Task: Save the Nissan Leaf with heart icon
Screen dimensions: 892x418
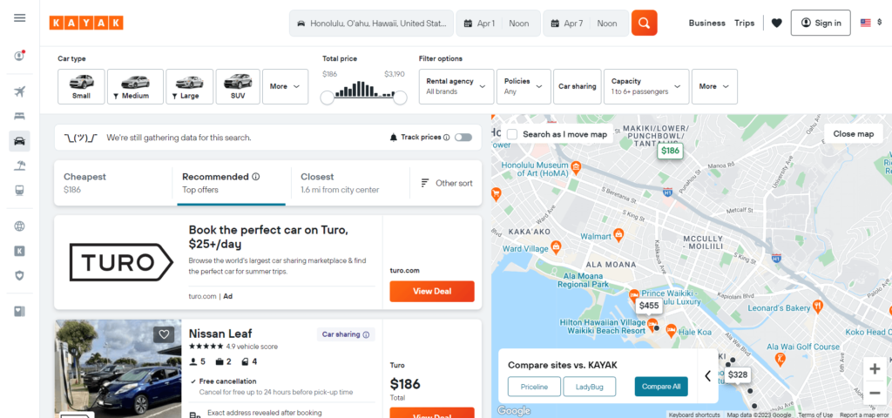Action: pos(164,334)
